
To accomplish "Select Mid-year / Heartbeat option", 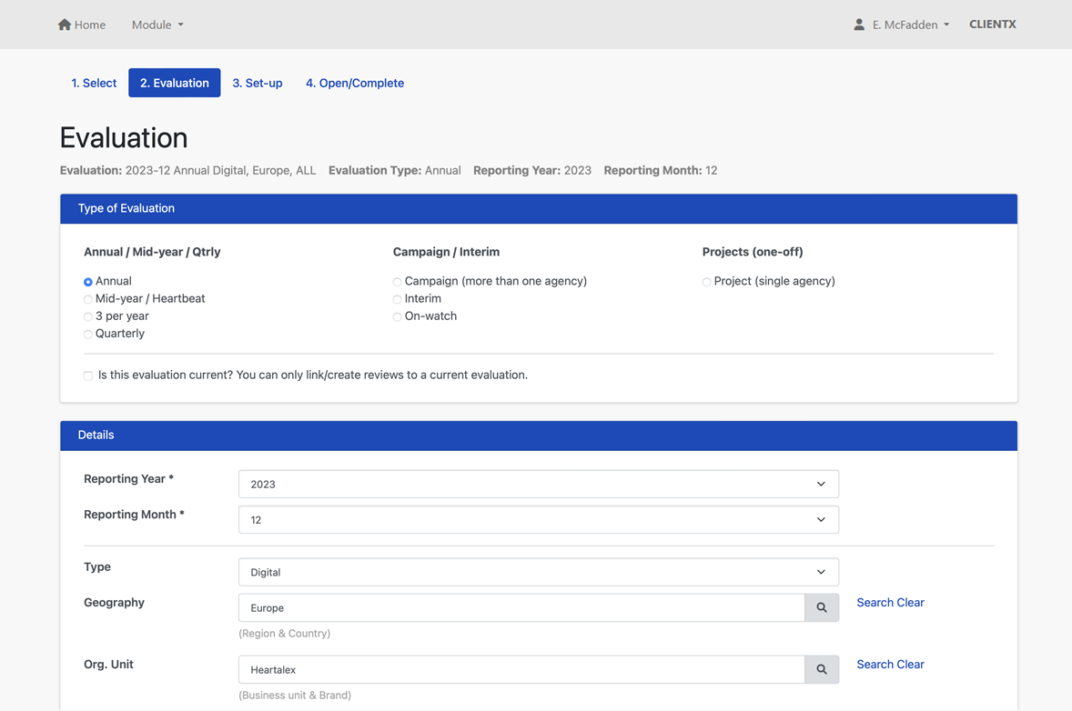I will click(x=88, y=299).
